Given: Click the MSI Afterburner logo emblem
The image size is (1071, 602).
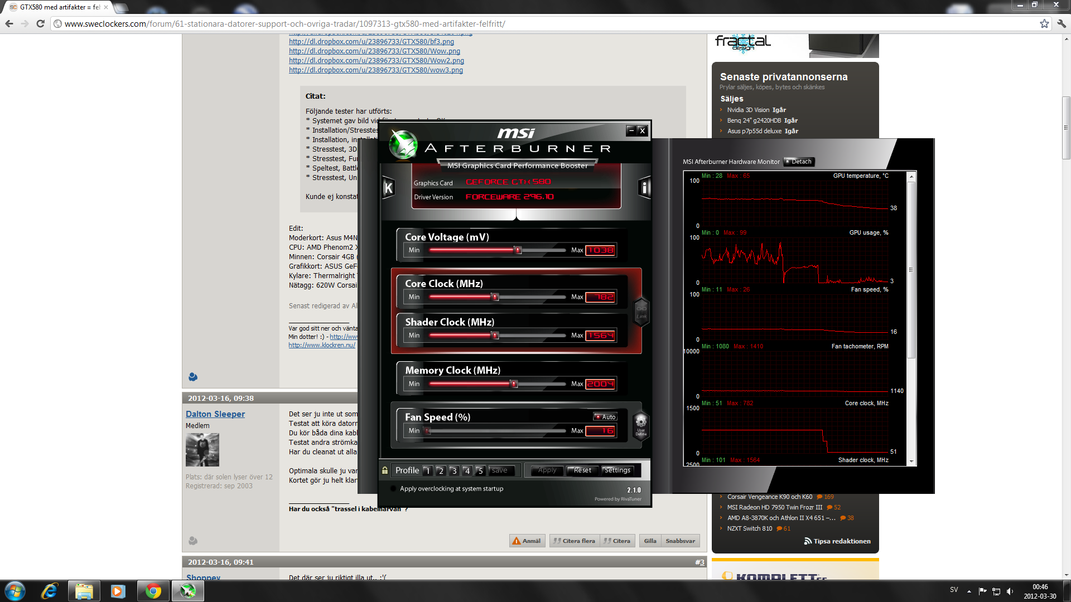Looking at the screenshot, I should point(403,144).
